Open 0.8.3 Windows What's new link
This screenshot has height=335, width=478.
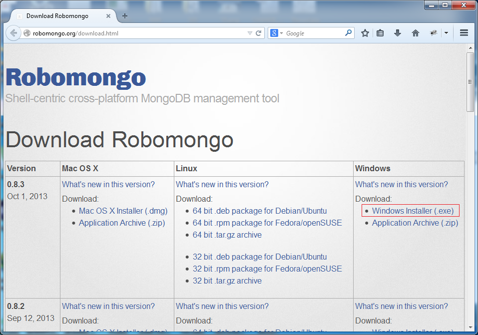tap(402, 184)
